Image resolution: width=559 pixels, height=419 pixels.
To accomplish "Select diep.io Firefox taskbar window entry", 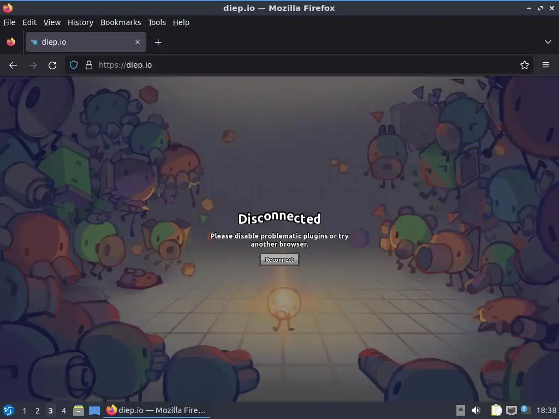I will click(x=157, y=410).
